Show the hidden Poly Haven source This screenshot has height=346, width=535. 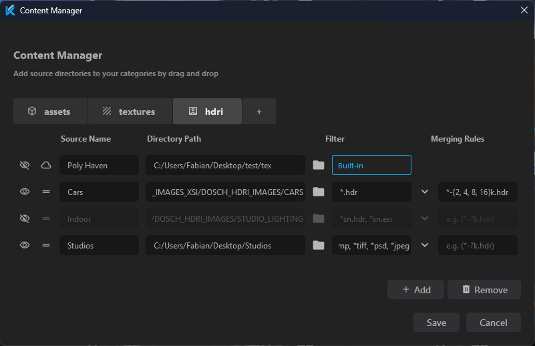pyautogui.click(x=25, y=166)
